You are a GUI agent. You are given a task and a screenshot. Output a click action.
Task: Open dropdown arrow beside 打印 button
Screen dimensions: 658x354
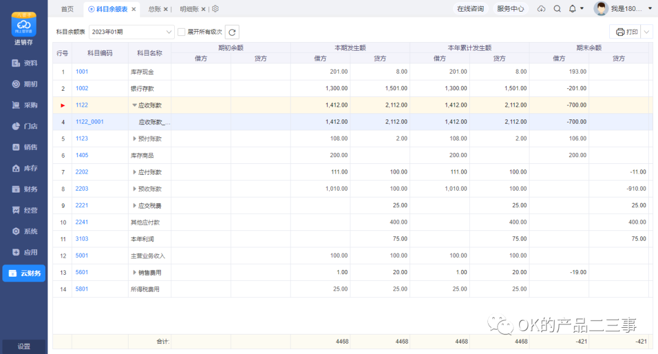pos(647,32)
